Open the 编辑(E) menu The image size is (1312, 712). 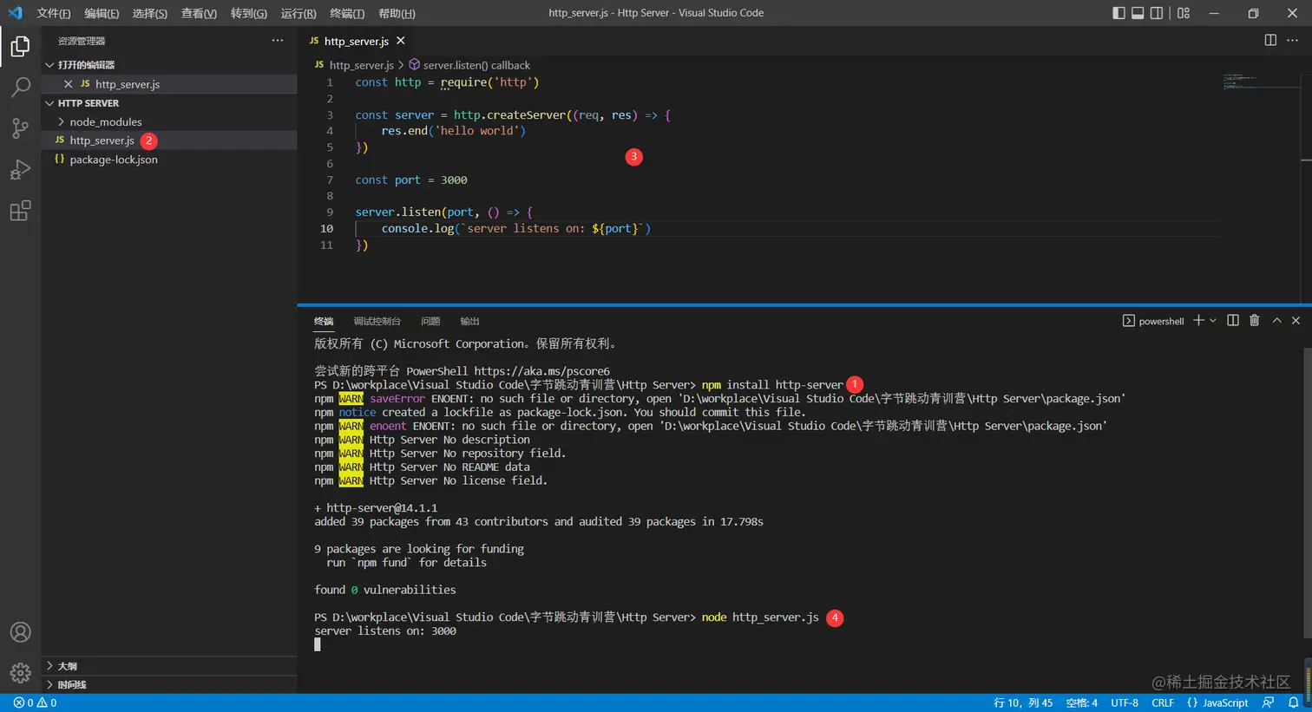(102, 13)
